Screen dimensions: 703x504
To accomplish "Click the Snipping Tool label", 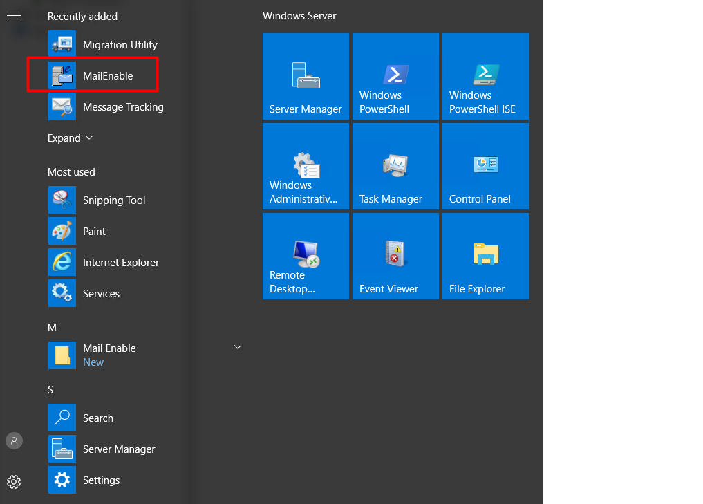I will pos(114,200).
